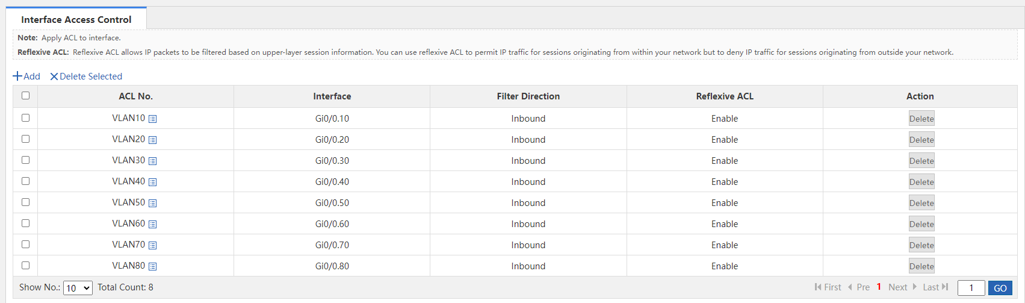
Task: Open ACL details icon beside VLAN20
Action: tap(153, 140)
